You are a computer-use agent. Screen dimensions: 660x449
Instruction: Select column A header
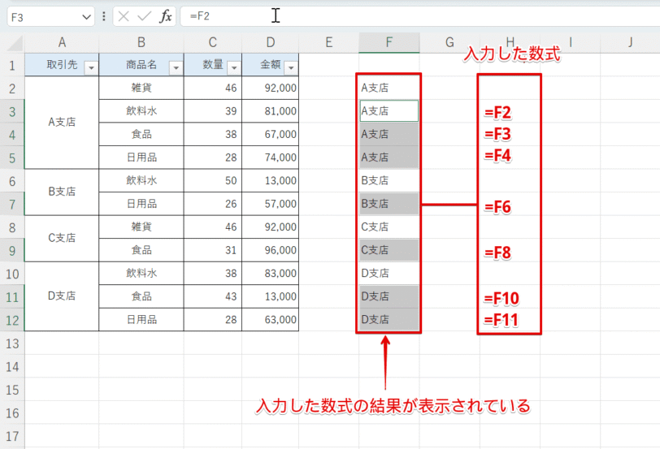click(x=62, y=42)
